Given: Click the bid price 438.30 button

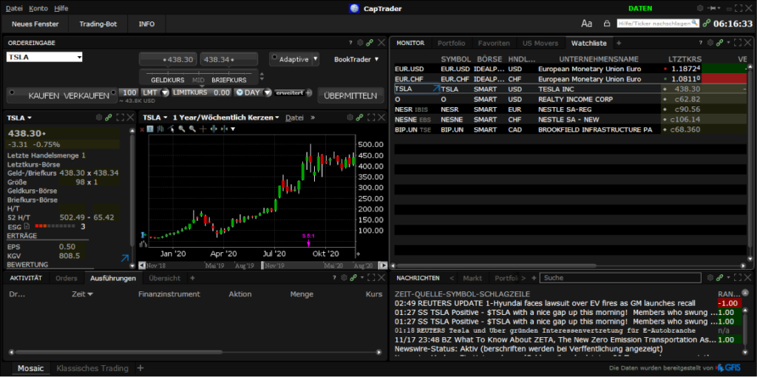Looking at the screenshot, I should [x=168, y=59].
